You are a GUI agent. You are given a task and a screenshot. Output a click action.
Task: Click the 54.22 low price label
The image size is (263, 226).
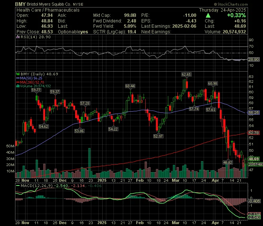pos(113,129)
